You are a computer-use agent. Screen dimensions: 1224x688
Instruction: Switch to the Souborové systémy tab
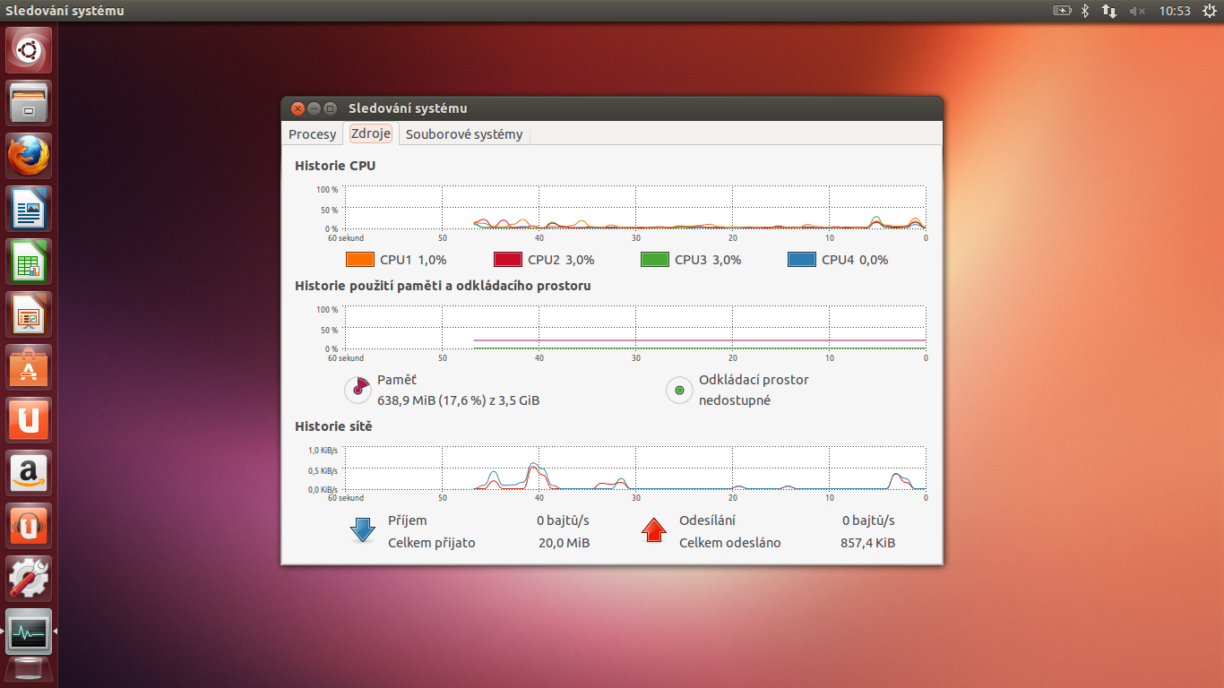464,133
